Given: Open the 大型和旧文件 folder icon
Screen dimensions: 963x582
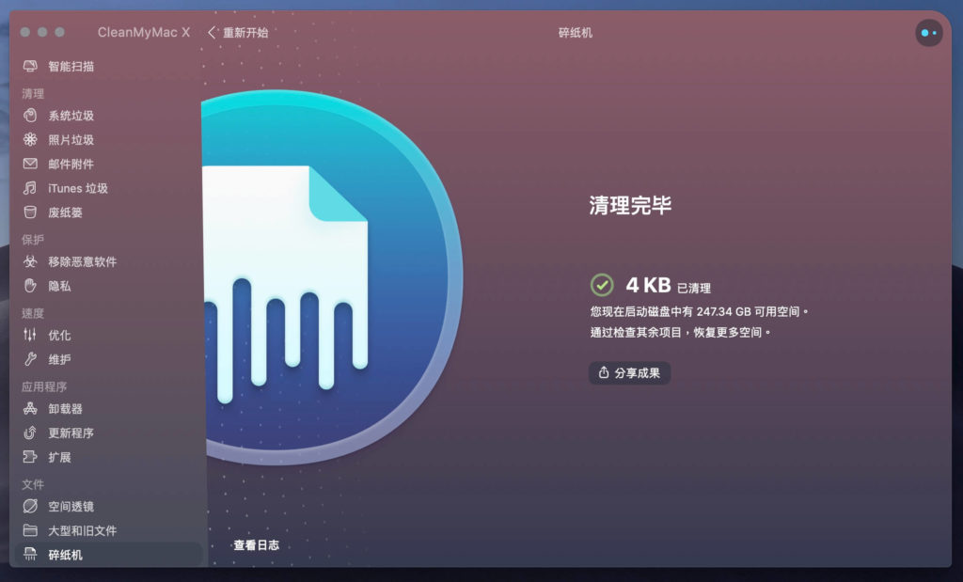Looking at the screenshot, I should tap(30, 529).
